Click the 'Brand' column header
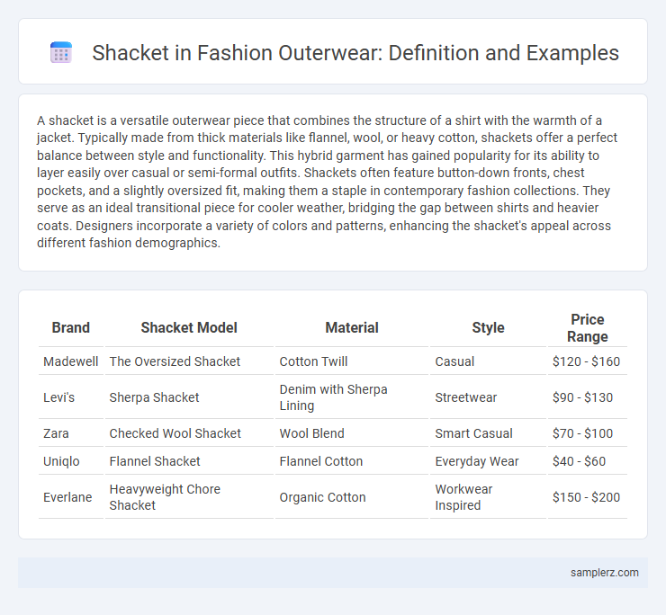 click(x=70, y=327)
